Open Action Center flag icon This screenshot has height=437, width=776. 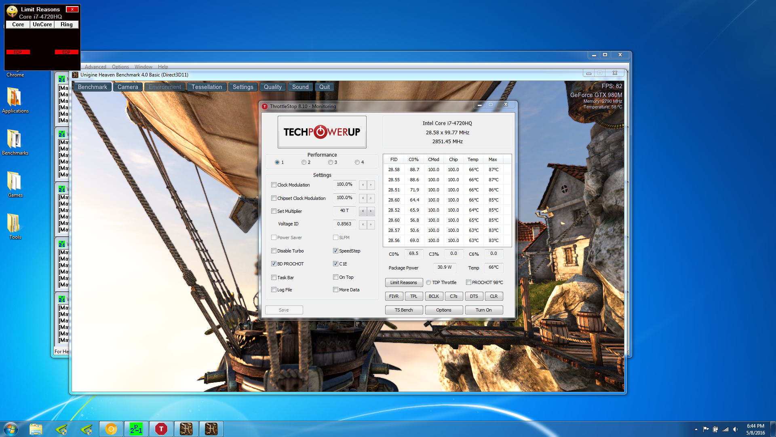[x=706, y=429]
